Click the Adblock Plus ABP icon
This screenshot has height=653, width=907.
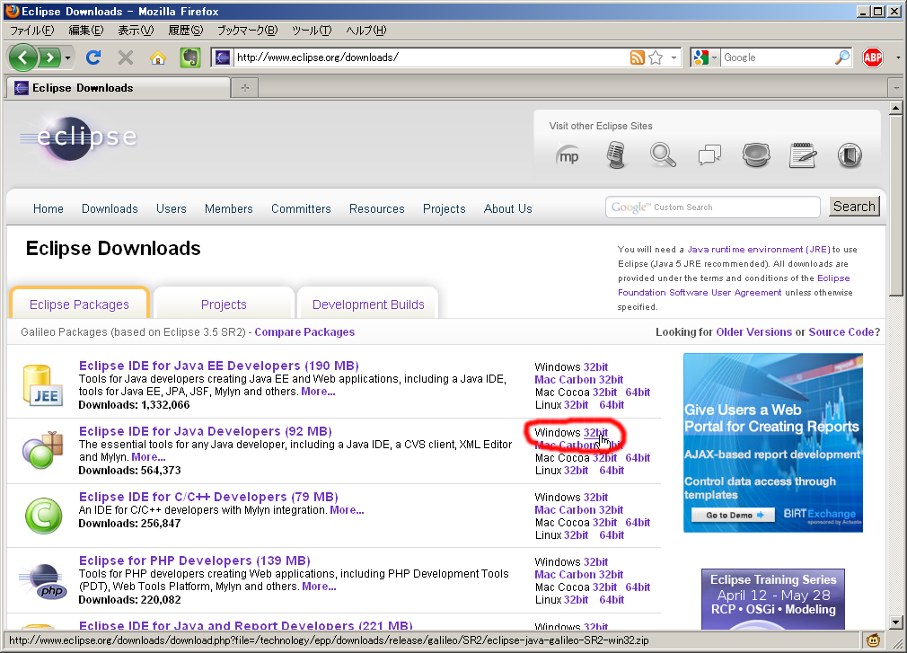pyautogui.click(x=873, y=57)
